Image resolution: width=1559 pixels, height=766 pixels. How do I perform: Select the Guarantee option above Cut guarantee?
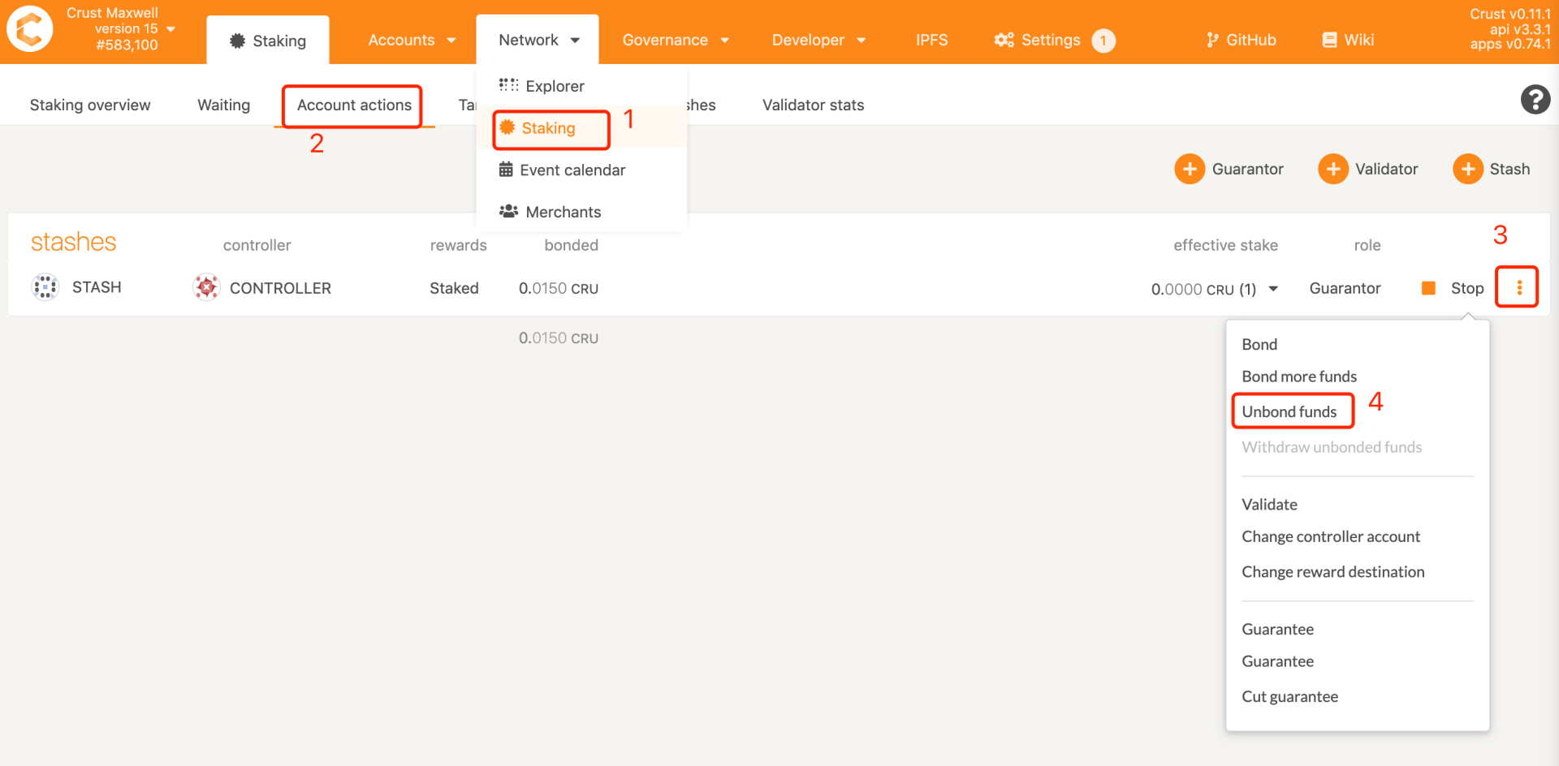(1277, 661)
